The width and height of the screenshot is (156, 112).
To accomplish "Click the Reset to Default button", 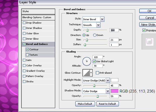I will 108,104.
